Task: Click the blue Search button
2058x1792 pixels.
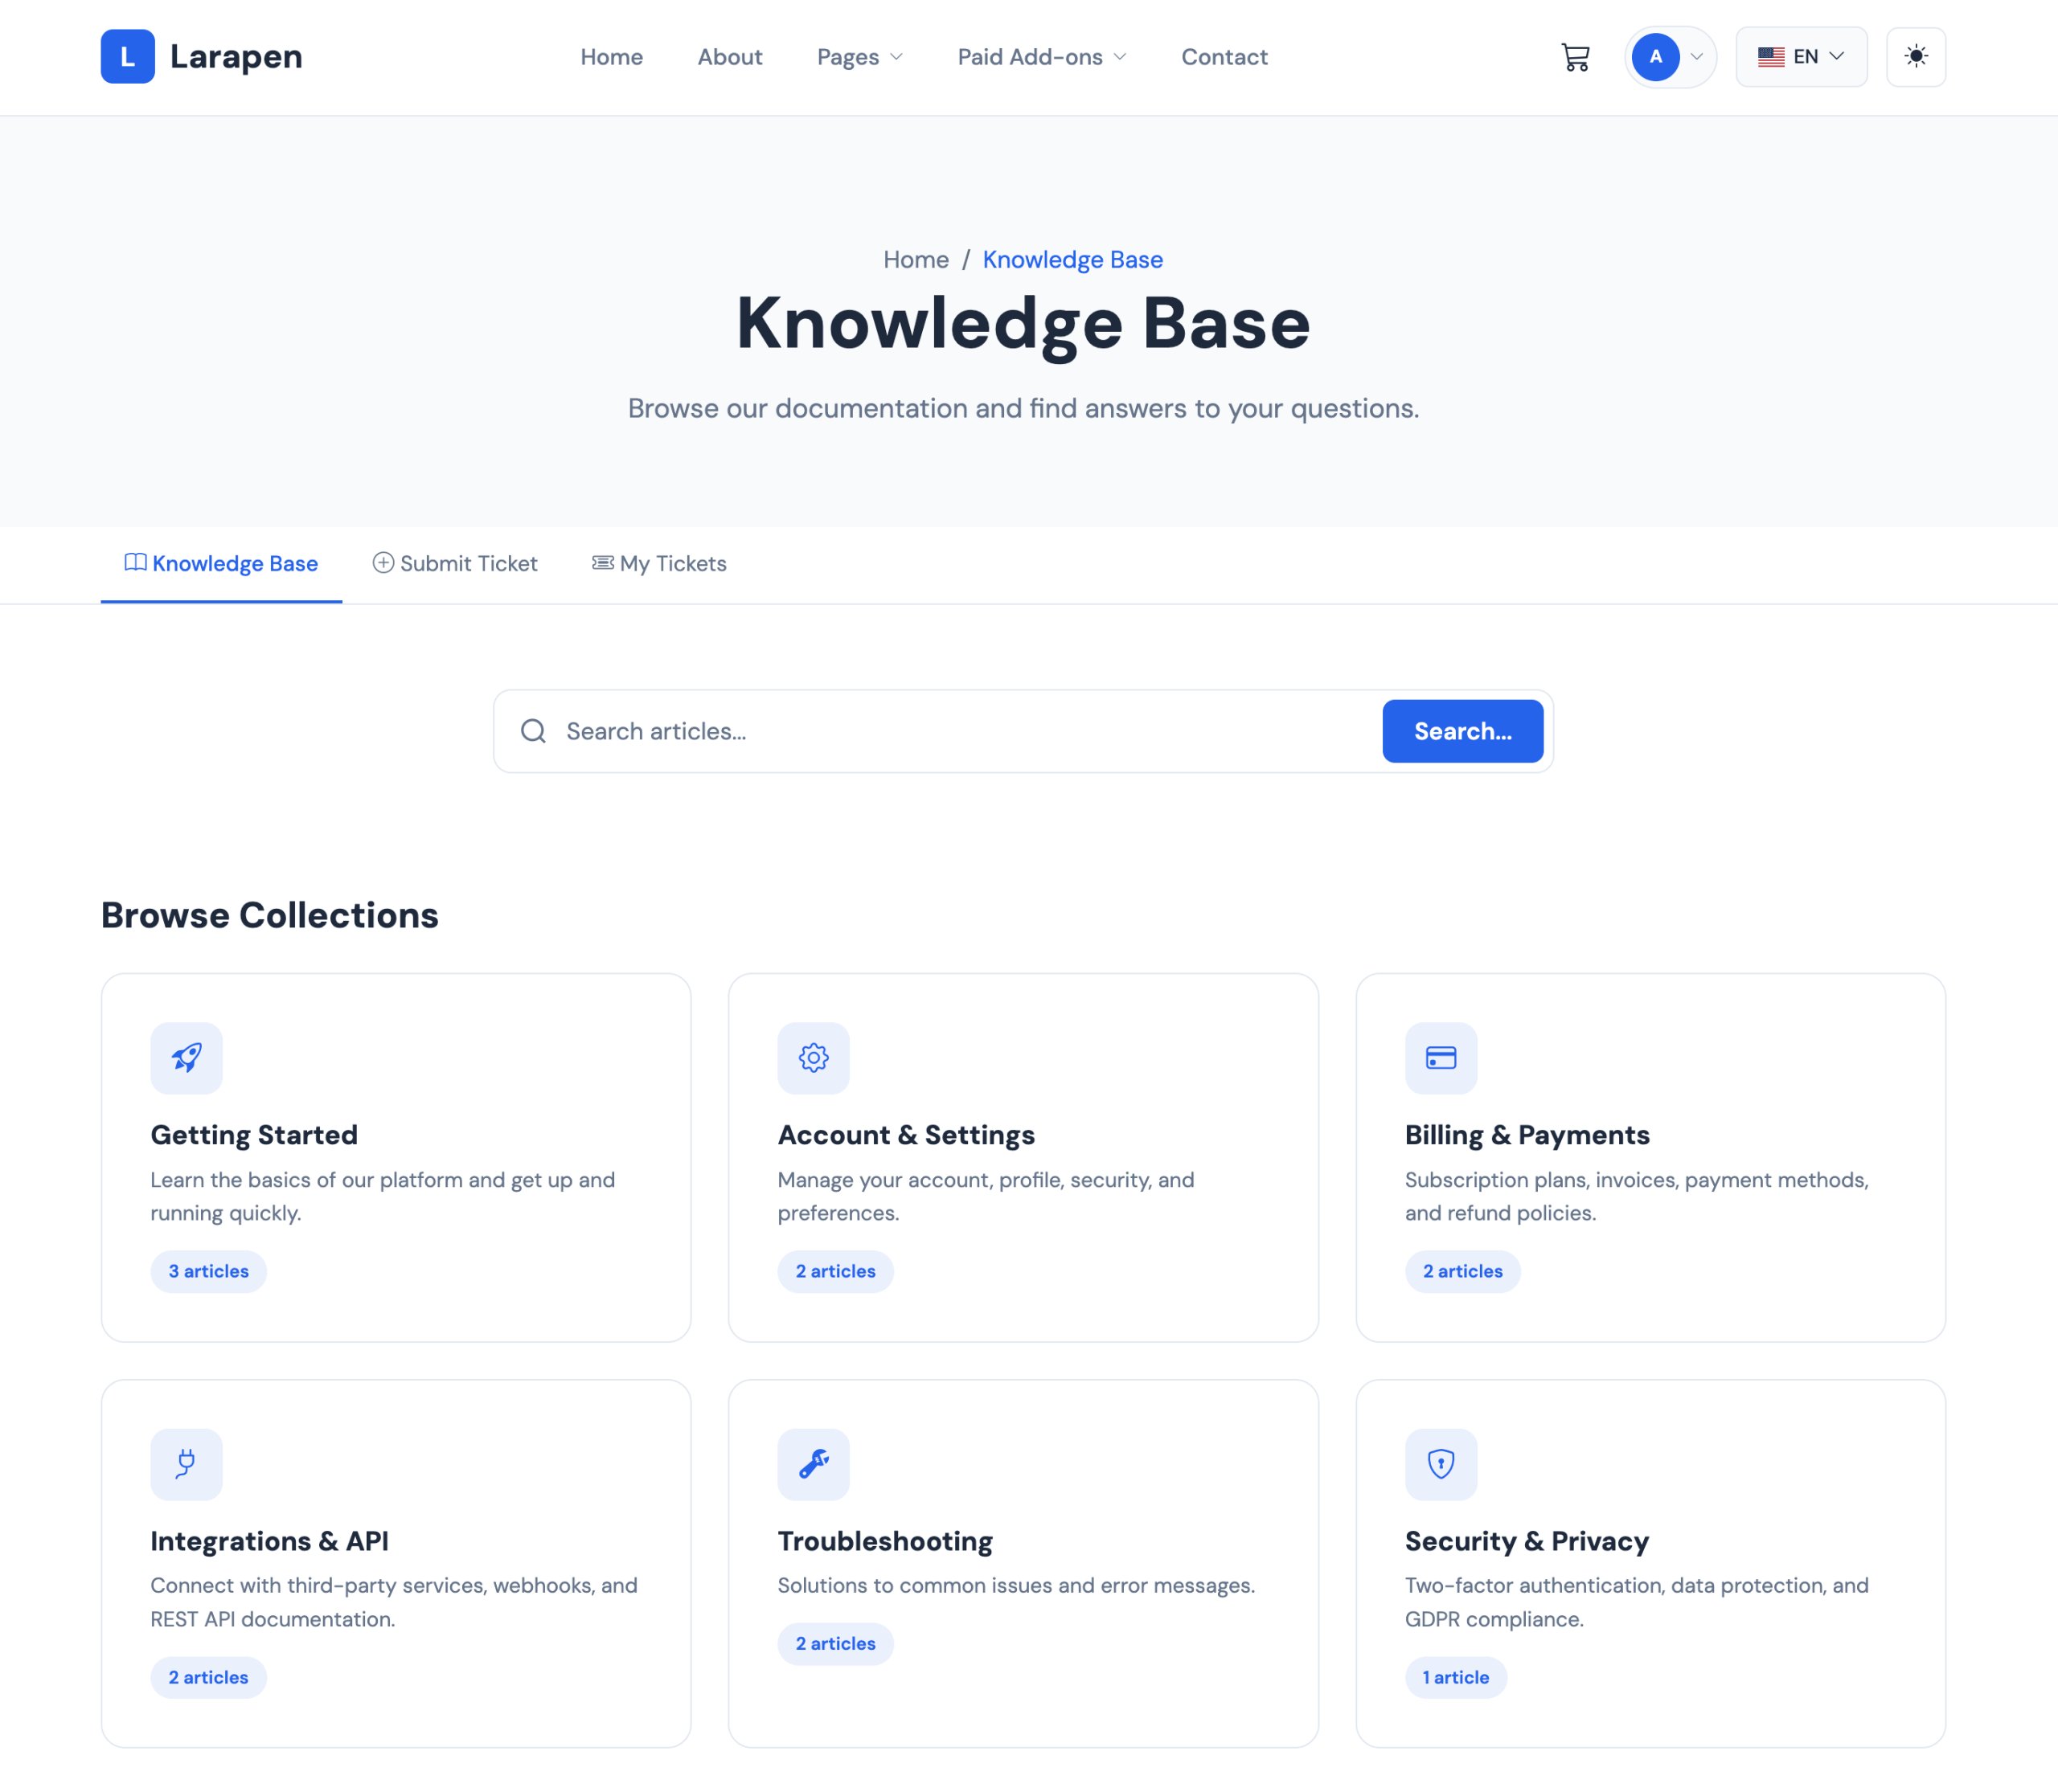Action: point(1462,731)
